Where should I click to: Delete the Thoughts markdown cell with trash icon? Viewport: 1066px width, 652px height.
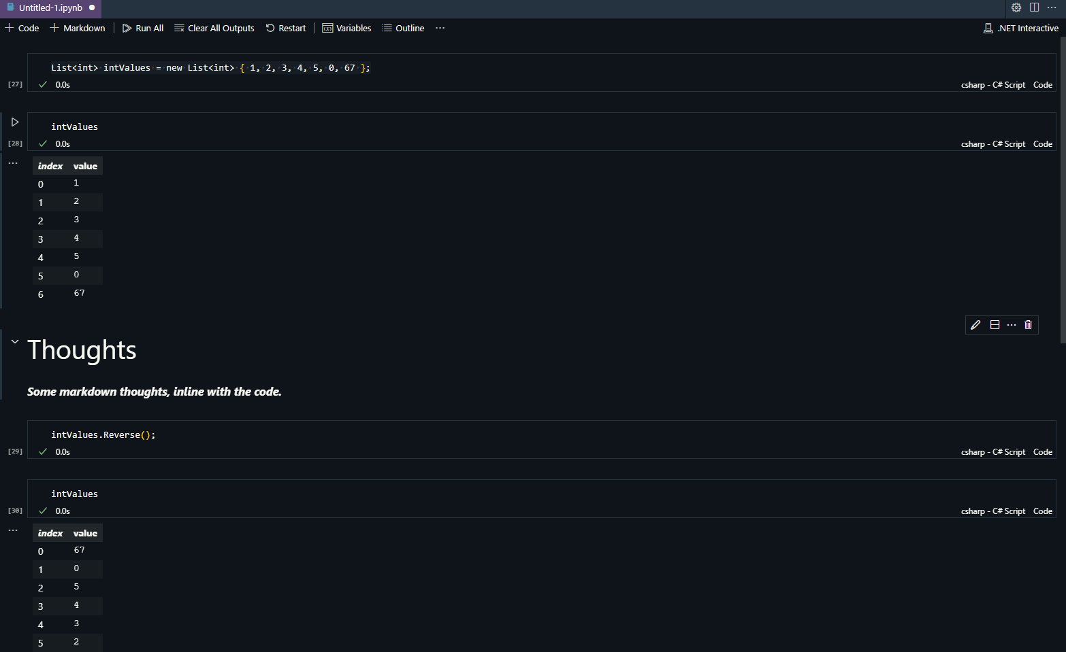tap(1028, 325)
